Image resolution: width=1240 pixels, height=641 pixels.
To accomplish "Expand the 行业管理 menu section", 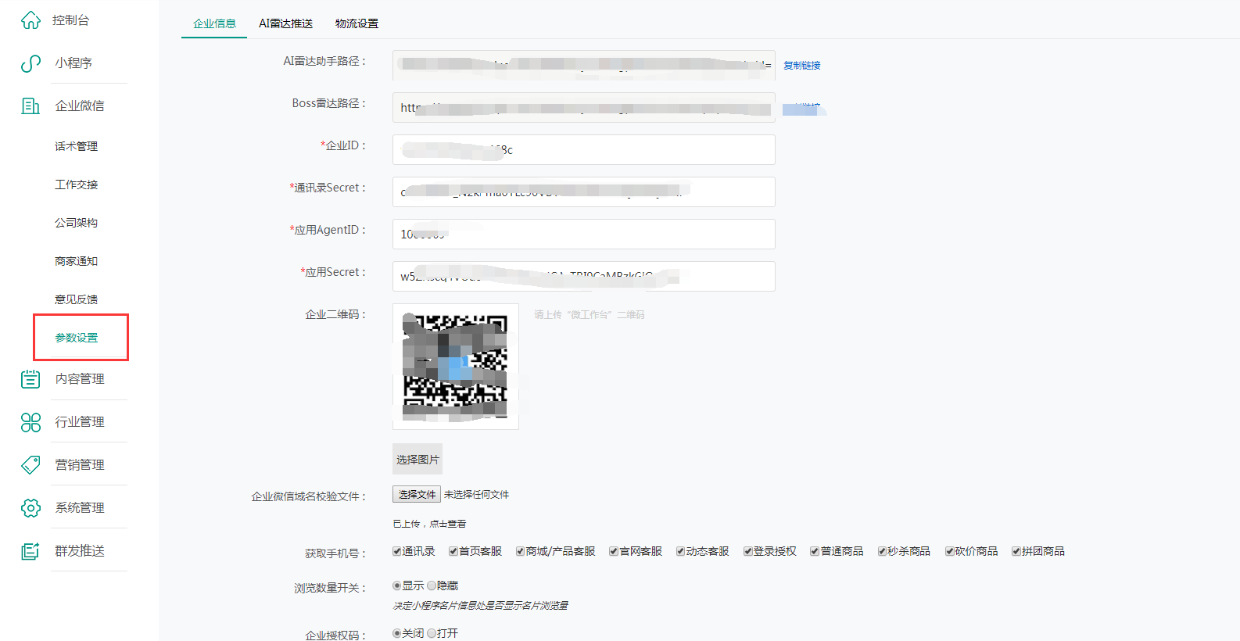I will tap(80, 422).
